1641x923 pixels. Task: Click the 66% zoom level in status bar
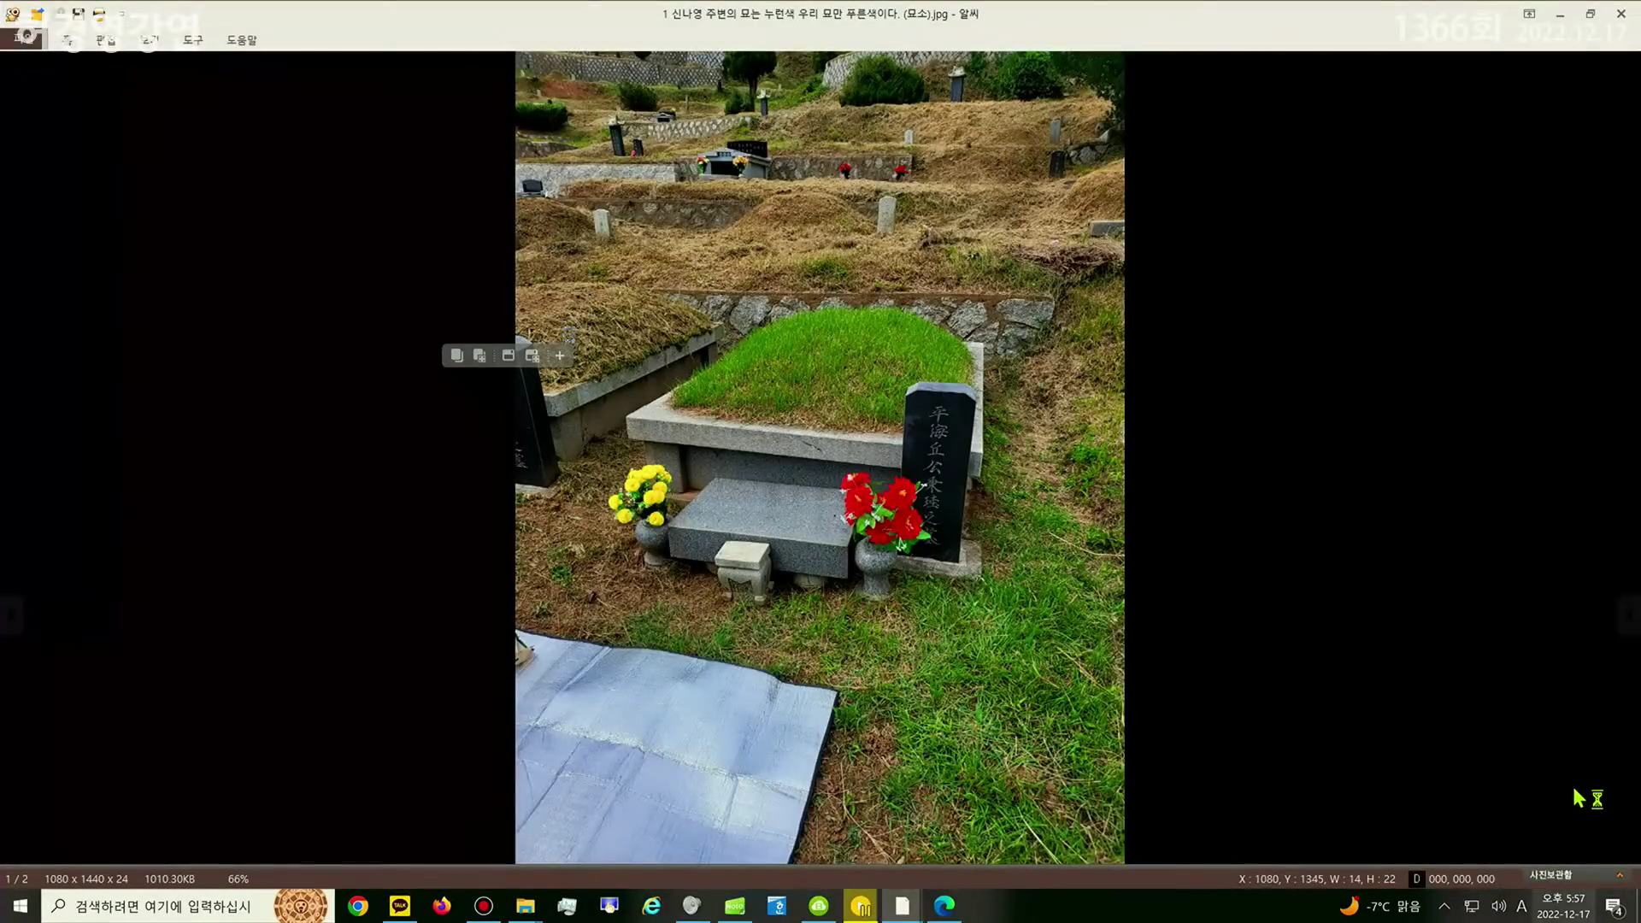[238, 879]
